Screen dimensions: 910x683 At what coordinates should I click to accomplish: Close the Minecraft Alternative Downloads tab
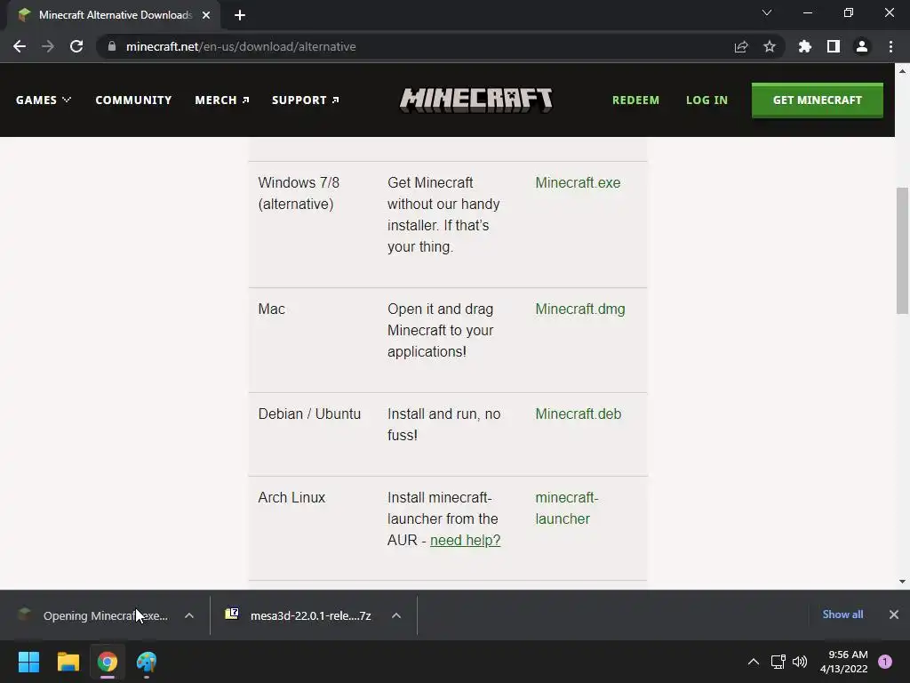coord(206,15)
